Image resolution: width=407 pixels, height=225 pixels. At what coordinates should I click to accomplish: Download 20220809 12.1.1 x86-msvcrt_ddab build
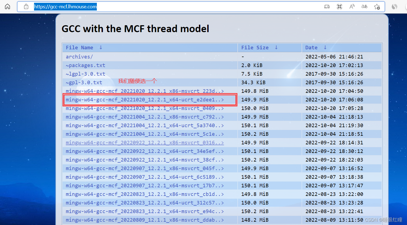coord(145,220)
